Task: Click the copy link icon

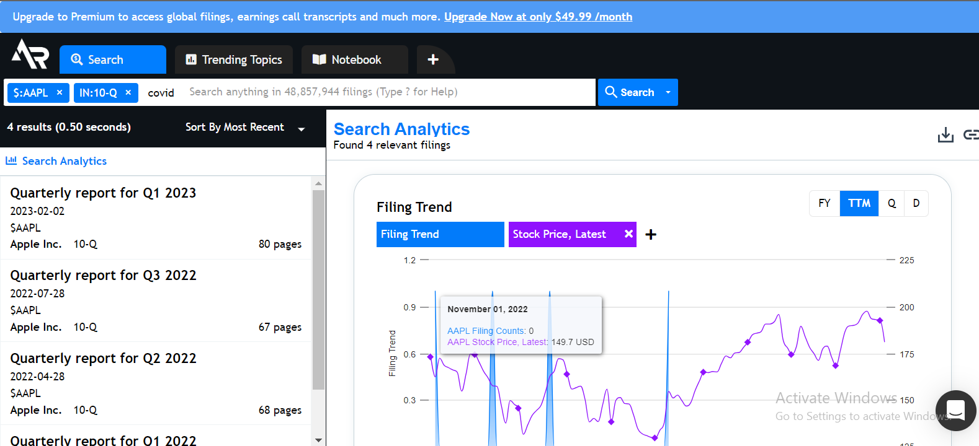Action: 971,134
